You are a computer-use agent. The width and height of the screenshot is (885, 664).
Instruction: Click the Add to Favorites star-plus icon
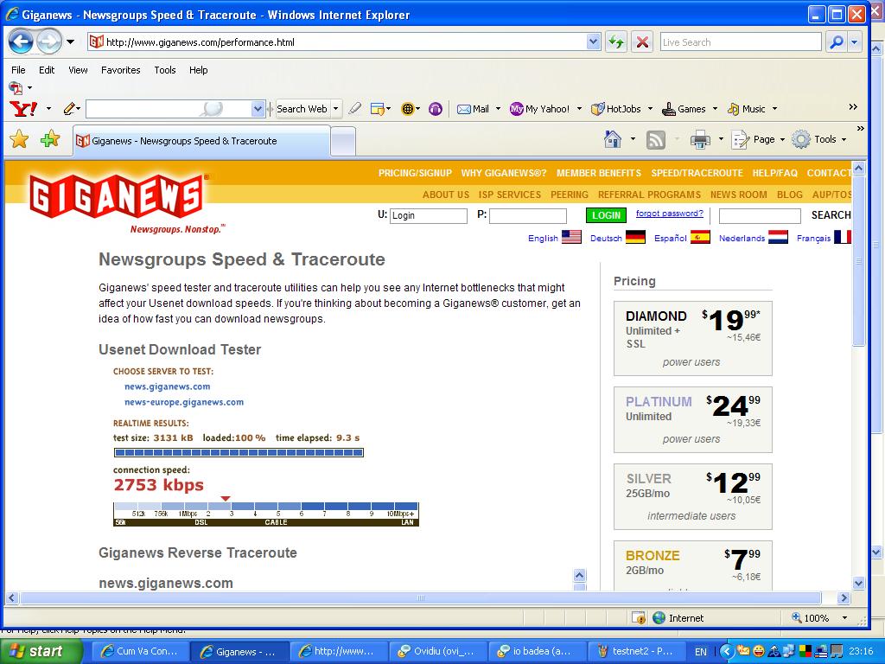pos(49,139)
